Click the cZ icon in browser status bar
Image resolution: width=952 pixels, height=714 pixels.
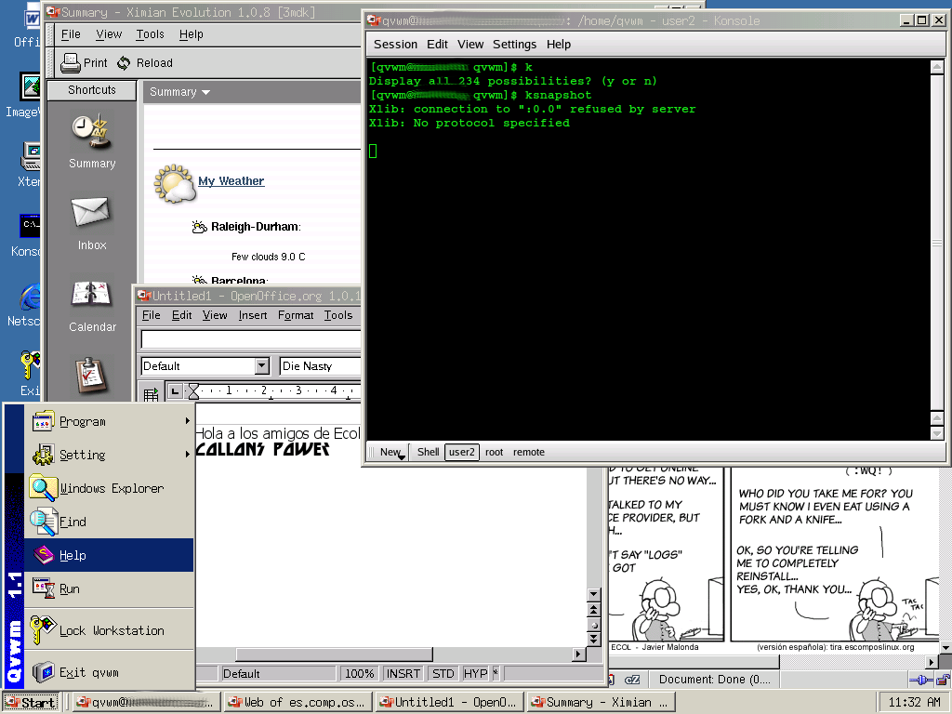click(632, 680)
